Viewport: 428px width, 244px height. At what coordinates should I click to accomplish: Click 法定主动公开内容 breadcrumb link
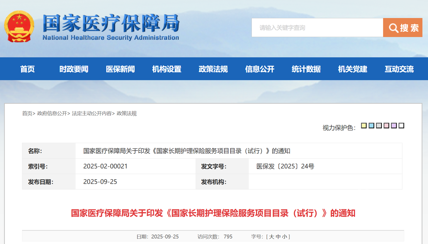92,114
